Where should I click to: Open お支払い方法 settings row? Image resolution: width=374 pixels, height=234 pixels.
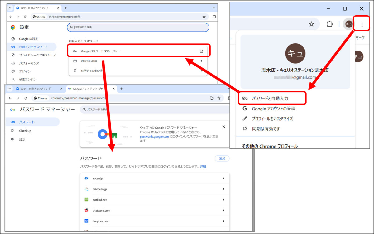pyautogui.click(x=138, y=61)
